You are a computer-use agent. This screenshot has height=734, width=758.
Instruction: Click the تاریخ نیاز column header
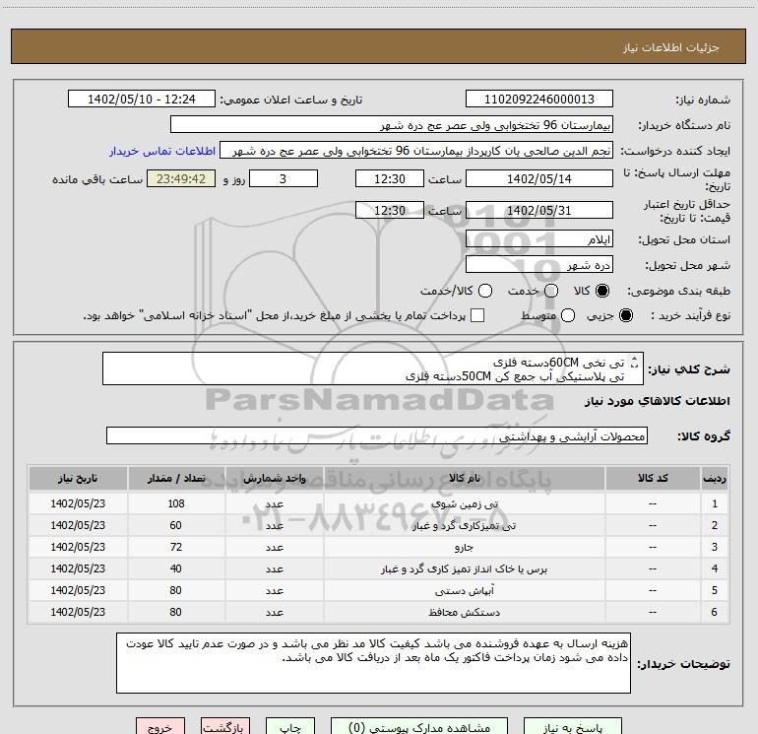(78, 478)
